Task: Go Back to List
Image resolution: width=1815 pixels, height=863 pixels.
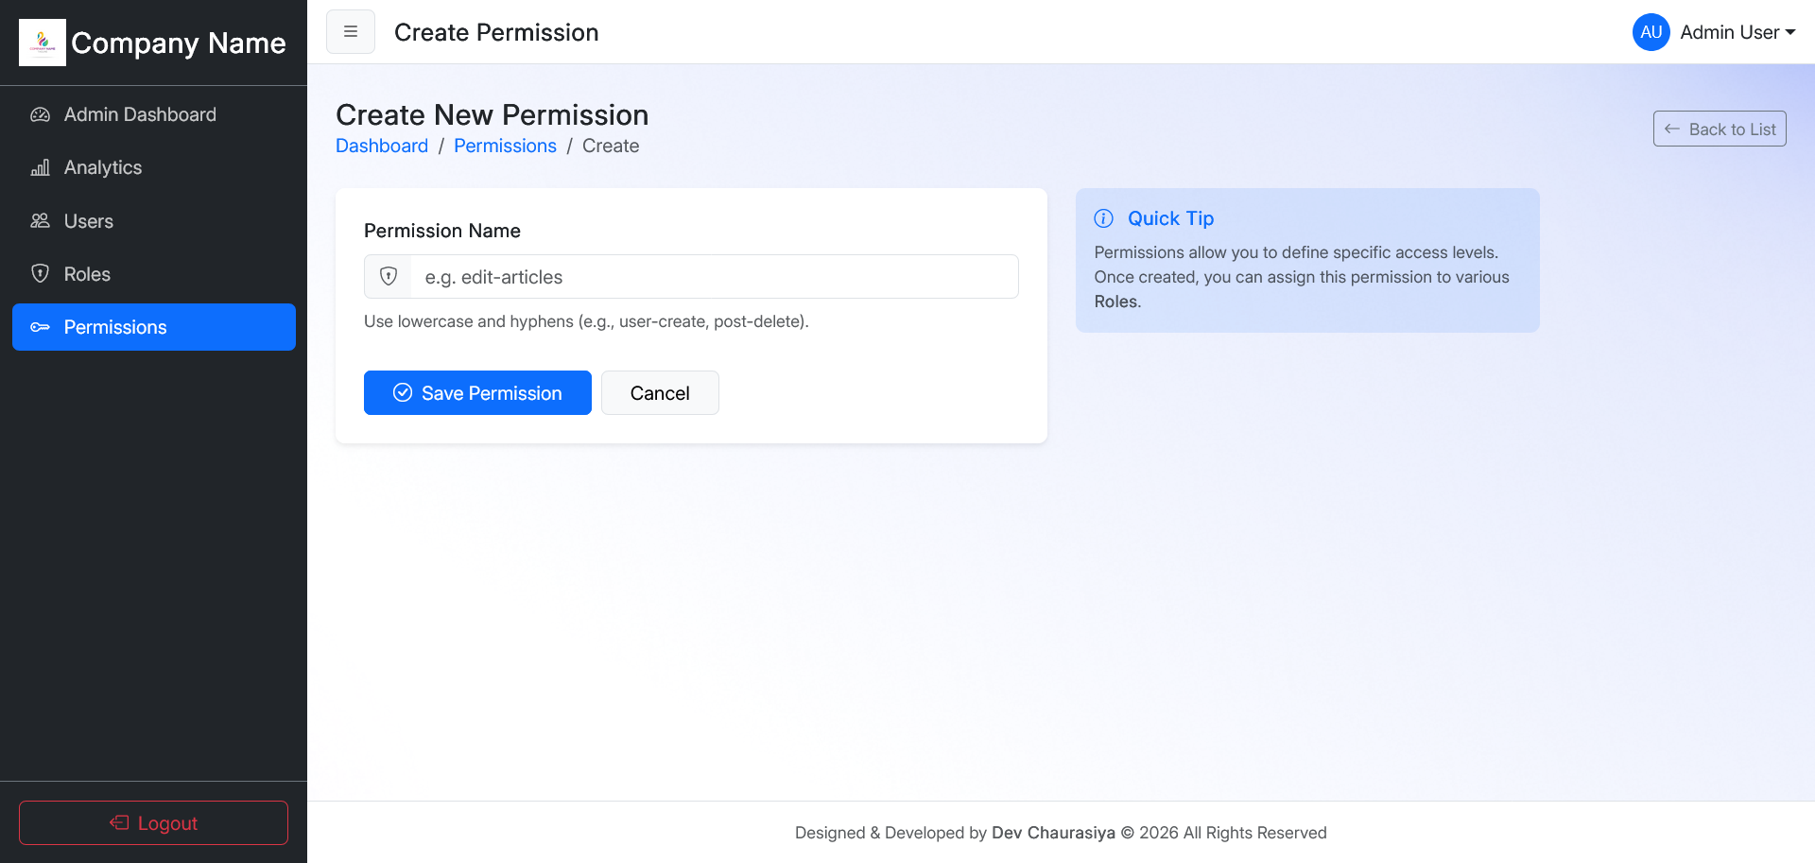Action: coord(1719,129)
